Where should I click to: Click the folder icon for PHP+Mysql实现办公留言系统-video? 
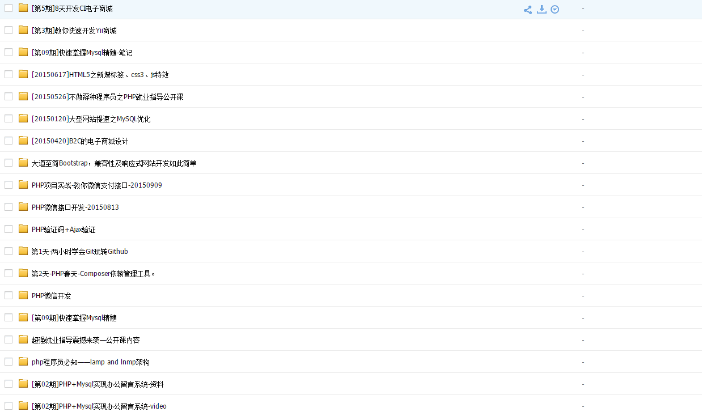[23, 406]
